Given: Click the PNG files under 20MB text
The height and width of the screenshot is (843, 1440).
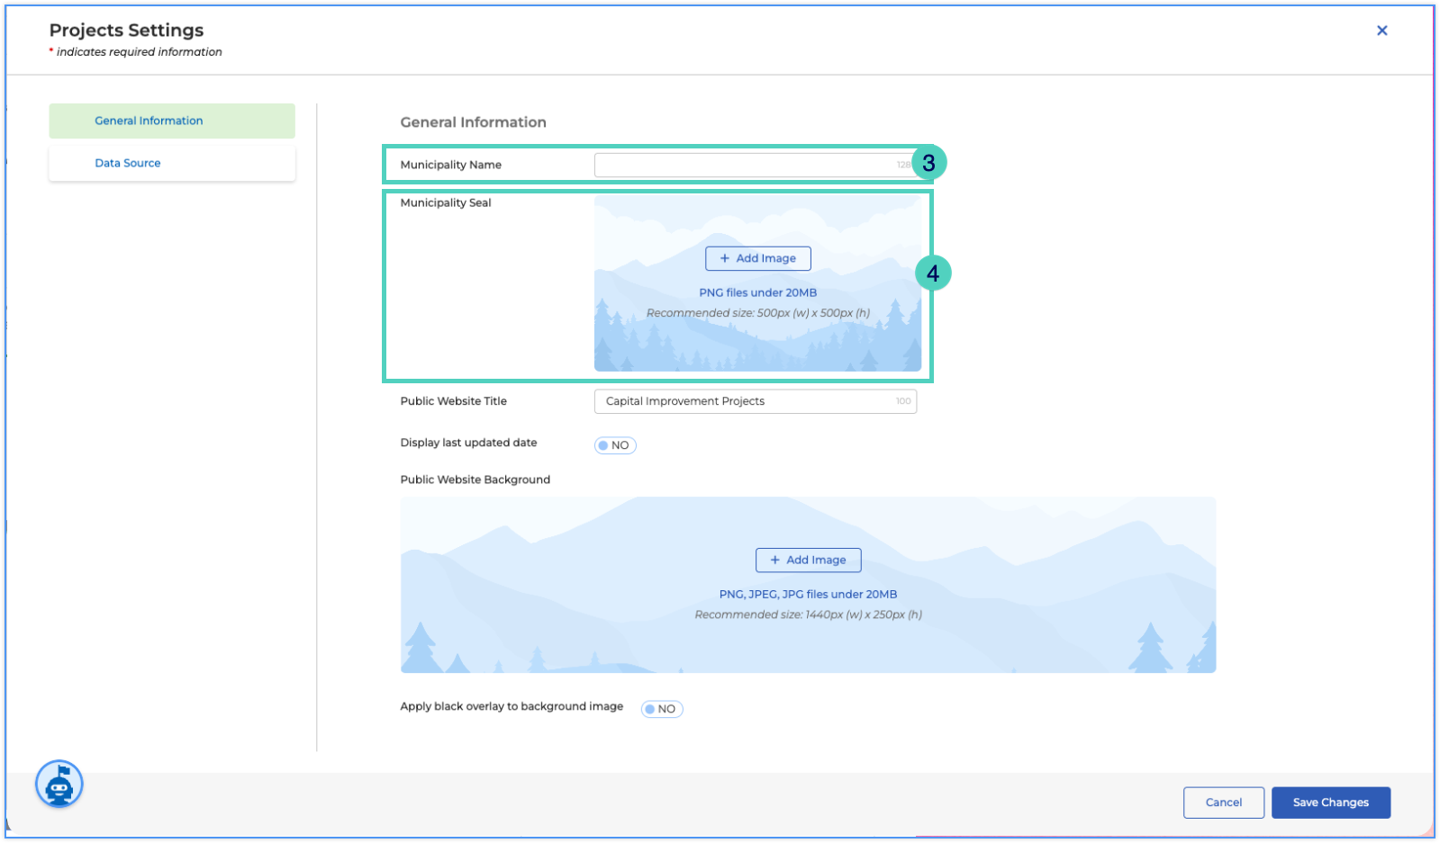Looking at the screenshot, I should tap(758, 292).
